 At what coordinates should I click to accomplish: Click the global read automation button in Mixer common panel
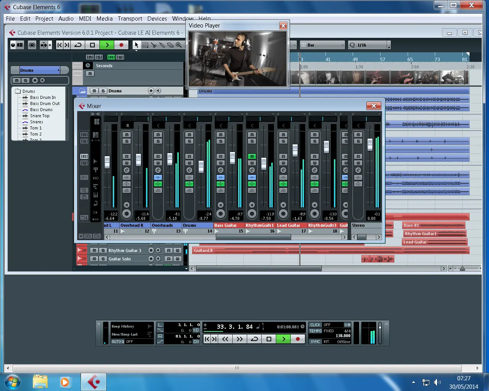tap(84, 157)
